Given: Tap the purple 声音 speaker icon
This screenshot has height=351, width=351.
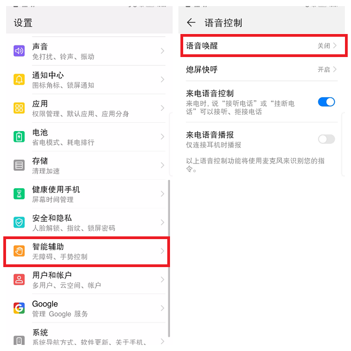Looking at the screenshot, I should [19, 51].
